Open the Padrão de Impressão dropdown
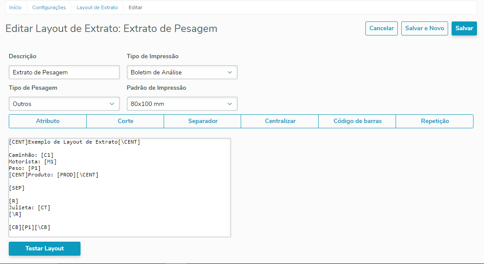The width and height of the screenshot is (484, 264). click(182, 104)
